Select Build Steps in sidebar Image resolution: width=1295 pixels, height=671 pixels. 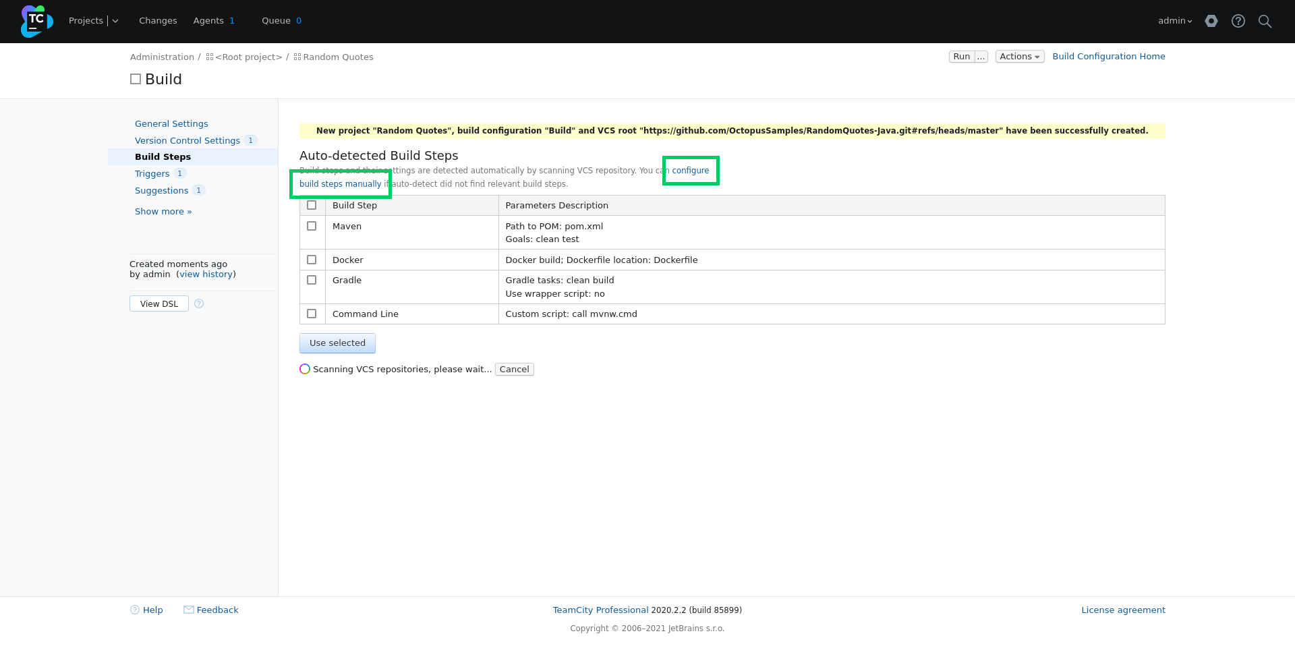click(163, 157)
